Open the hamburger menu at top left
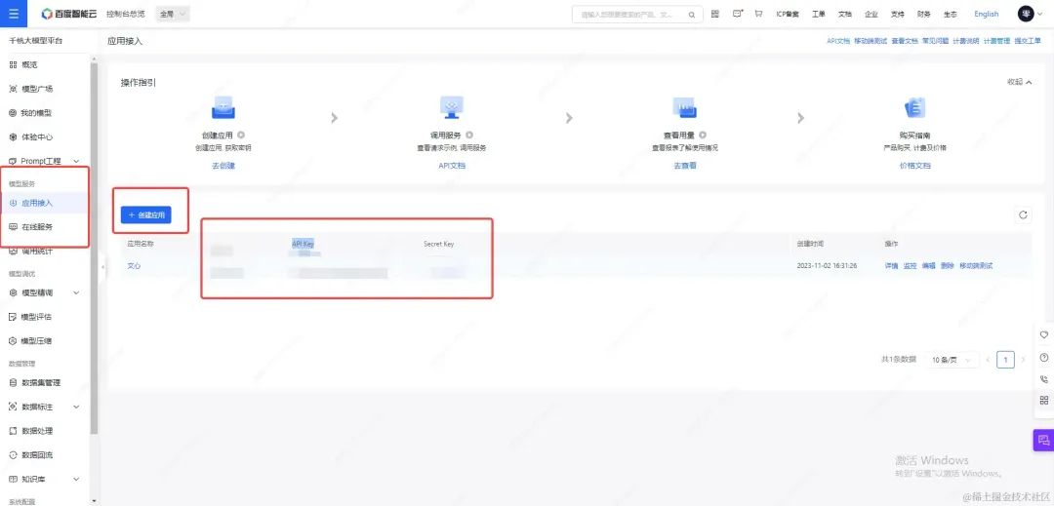Image resolution: width=1054 pixels, height=506 pixels. (14, 14)
